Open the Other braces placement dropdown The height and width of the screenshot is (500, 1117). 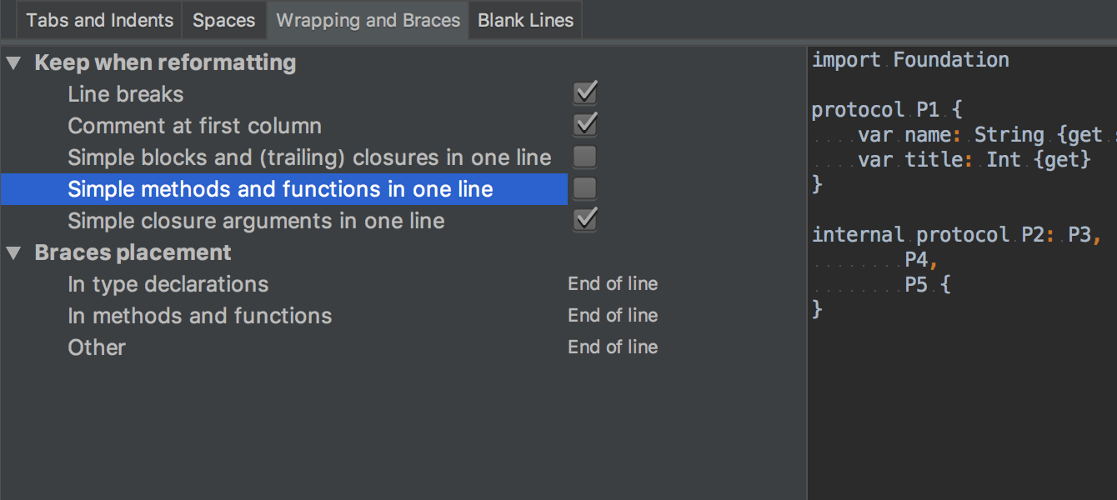click(613, 347)
